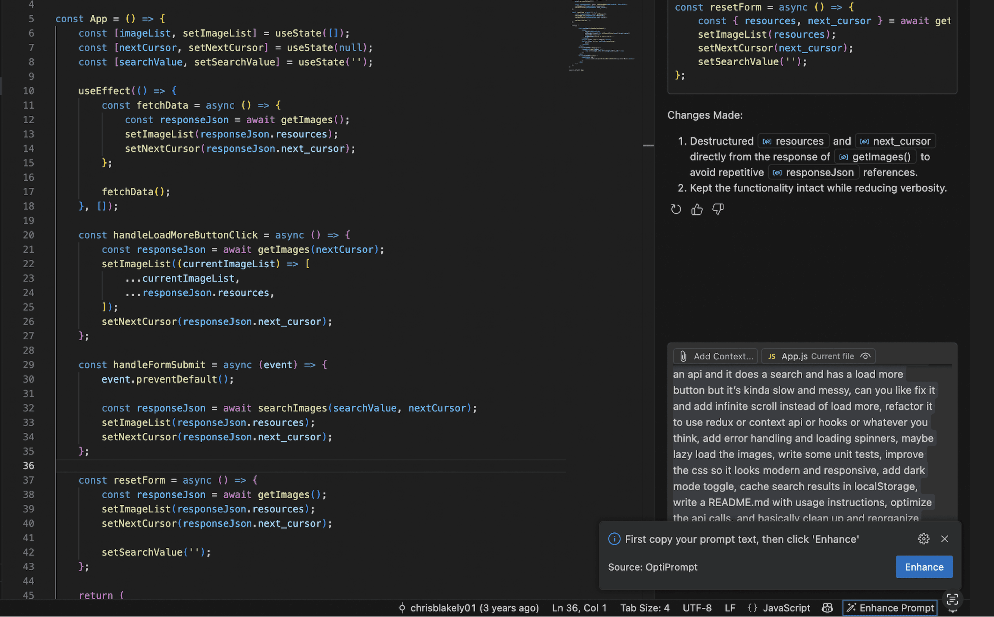
Task: Open the settings gear in the OptiPrompt notification
Action: 924,539
